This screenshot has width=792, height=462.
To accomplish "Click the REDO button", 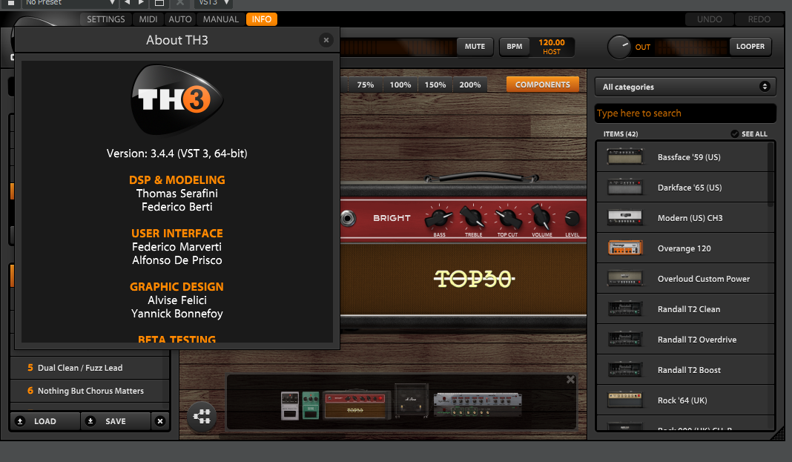I will point(759,19).
